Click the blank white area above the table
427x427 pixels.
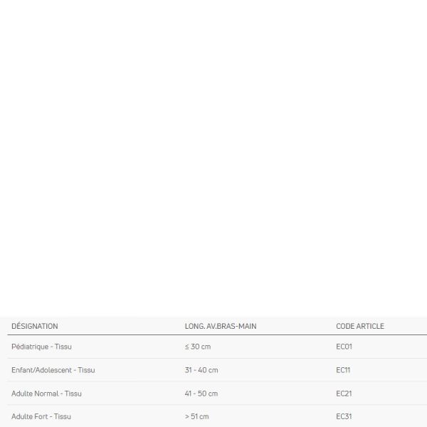click(213, 158)
